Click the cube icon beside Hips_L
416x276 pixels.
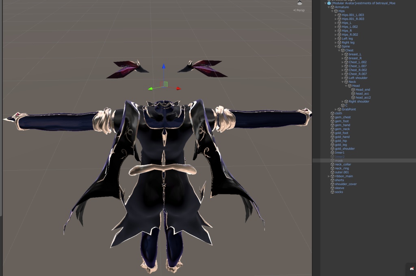pos(339,23)
